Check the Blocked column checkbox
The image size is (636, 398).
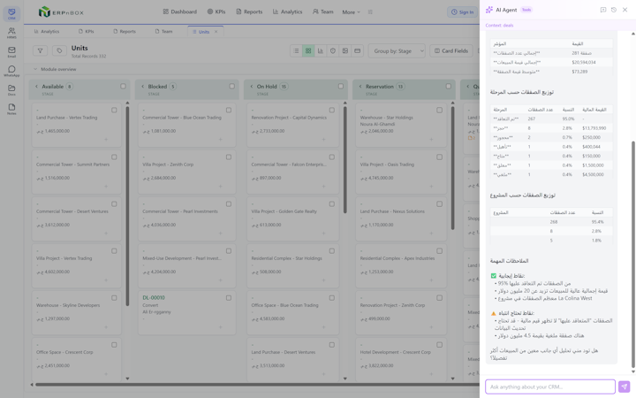coord(231,86)
